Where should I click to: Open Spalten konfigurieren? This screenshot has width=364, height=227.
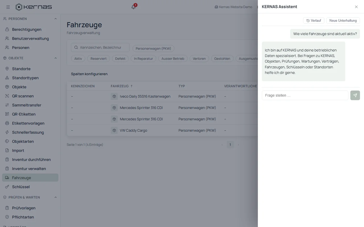89,74
